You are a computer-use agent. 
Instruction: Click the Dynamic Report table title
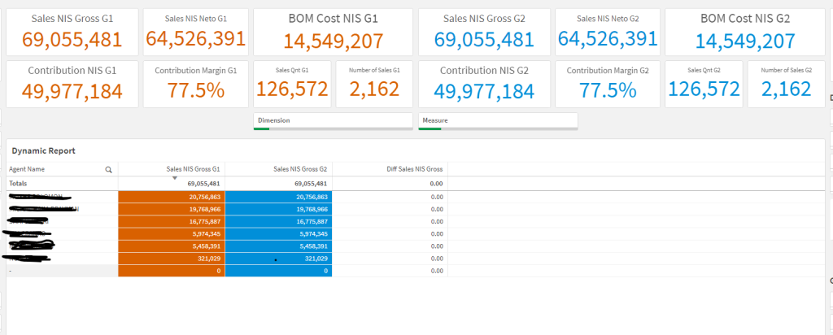coord(44,150)
